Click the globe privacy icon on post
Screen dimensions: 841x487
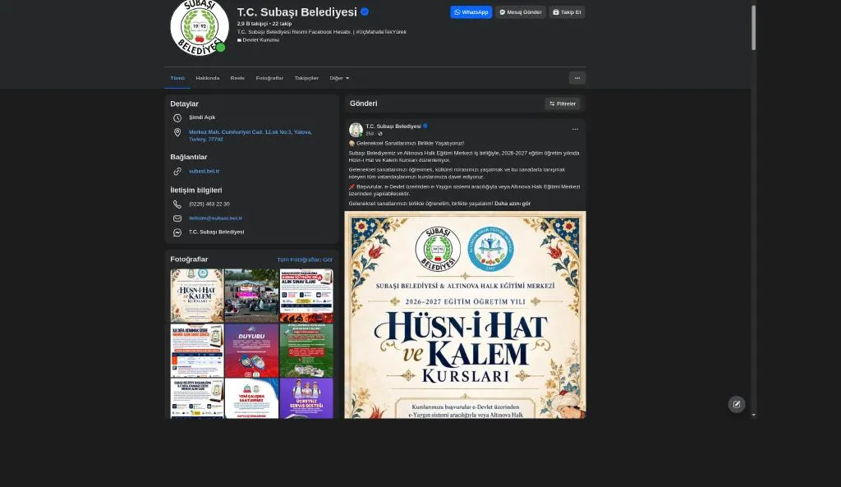379,134
